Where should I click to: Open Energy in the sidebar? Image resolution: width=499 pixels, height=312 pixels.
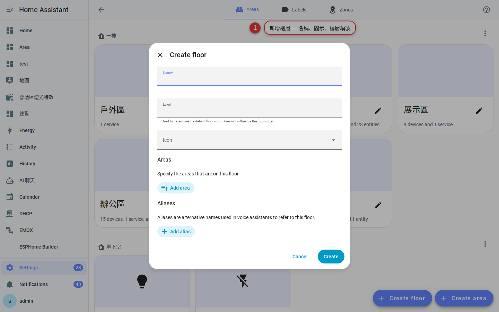44,130
